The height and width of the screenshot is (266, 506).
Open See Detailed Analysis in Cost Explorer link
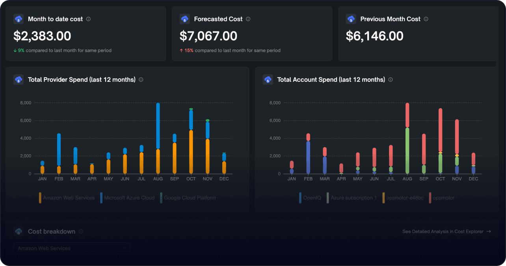[x=446, y=231]
